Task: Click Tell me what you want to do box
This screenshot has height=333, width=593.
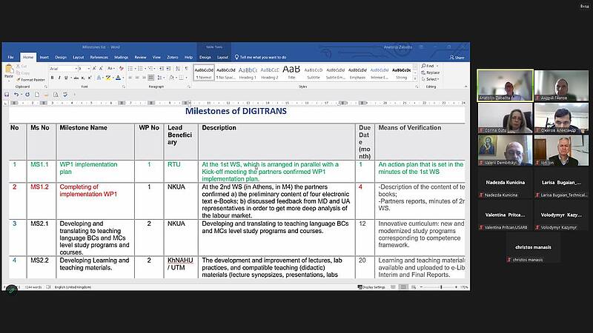Action: click(x=261, y=58)
